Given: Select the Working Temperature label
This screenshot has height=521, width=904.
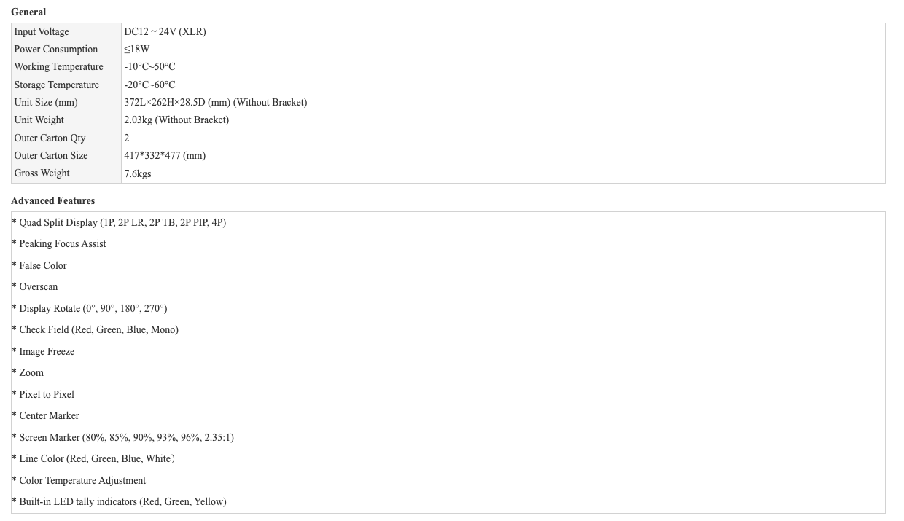Looking at the screenshot, I should [x=58, y=66].
